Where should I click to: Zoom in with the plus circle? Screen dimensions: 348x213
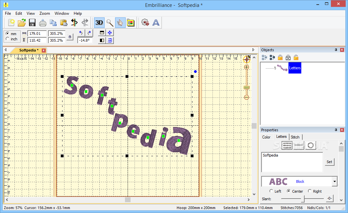(246, 67)
